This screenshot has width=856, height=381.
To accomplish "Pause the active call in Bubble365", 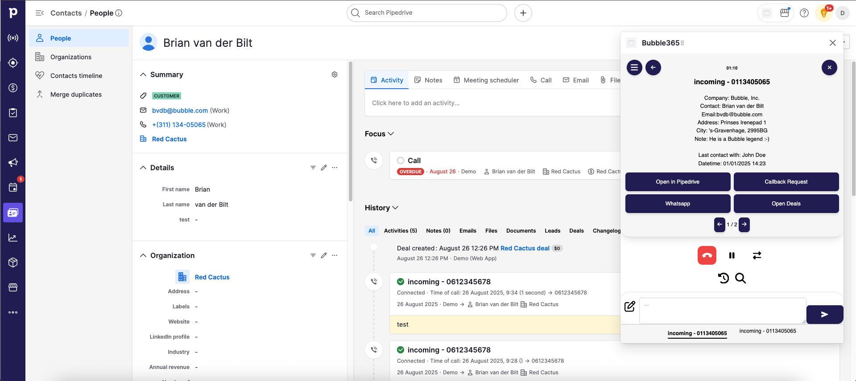I will coord(732,255).
